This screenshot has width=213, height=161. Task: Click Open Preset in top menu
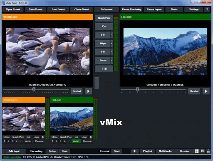[13, 10]
